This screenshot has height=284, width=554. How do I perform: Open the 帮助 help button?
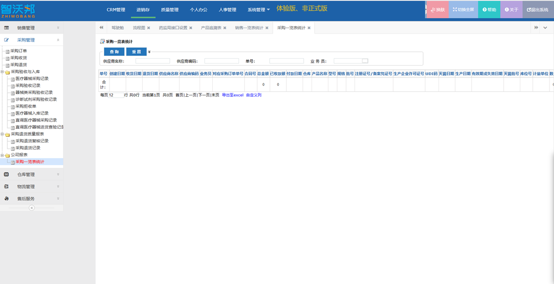click(x=489, y=10)
